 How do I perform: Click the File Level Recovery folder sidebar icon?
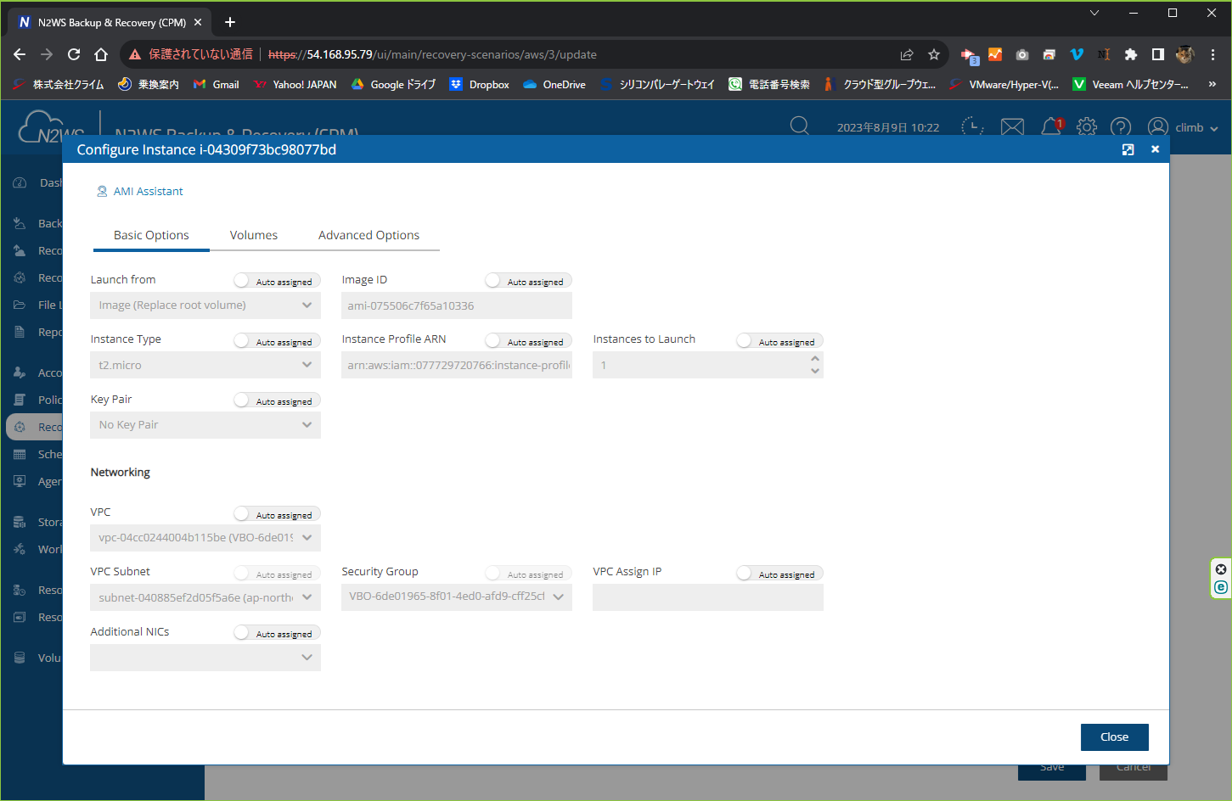(x=20, y=305)
